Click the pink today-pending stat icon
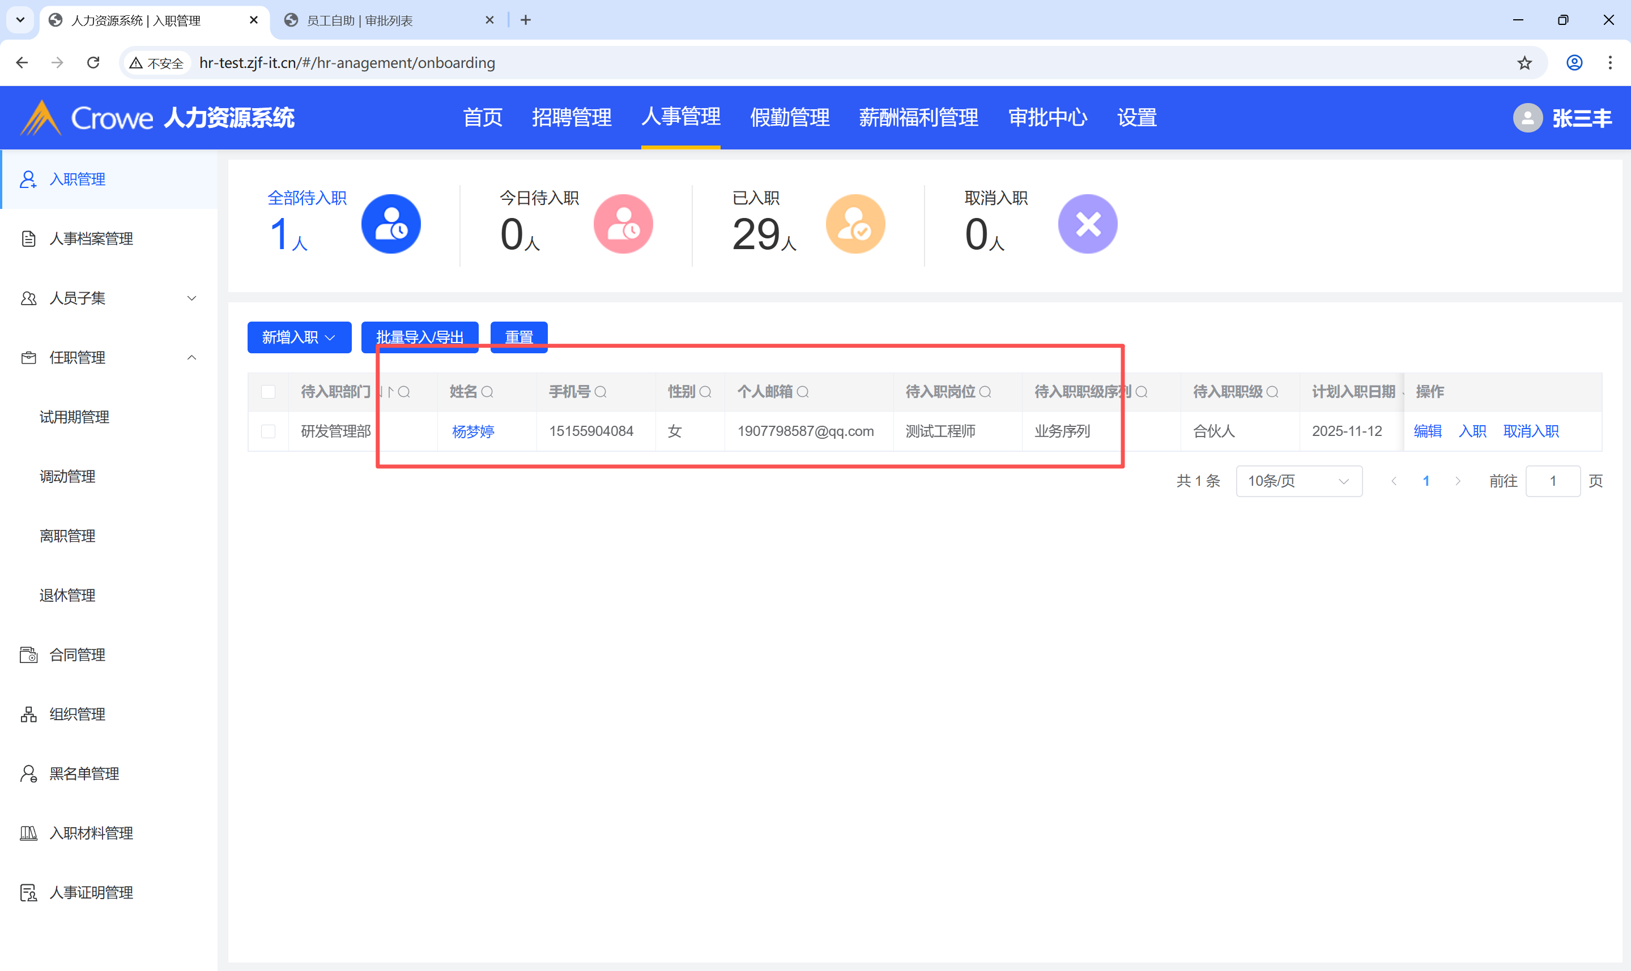Screen dimensions: 1631x971 pos(623,224)
